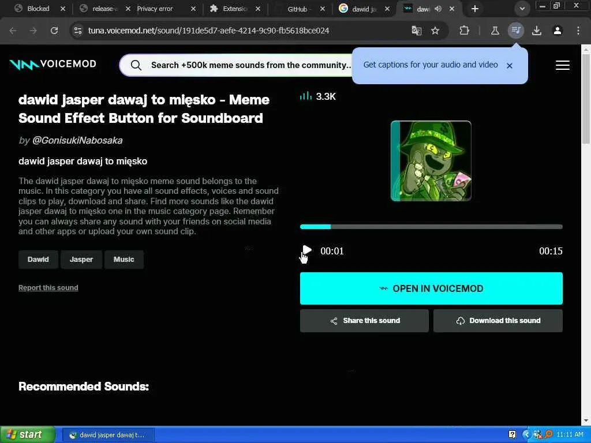Open Chrome Labs flask icon

pyautogui.click(x=495, y=31)
